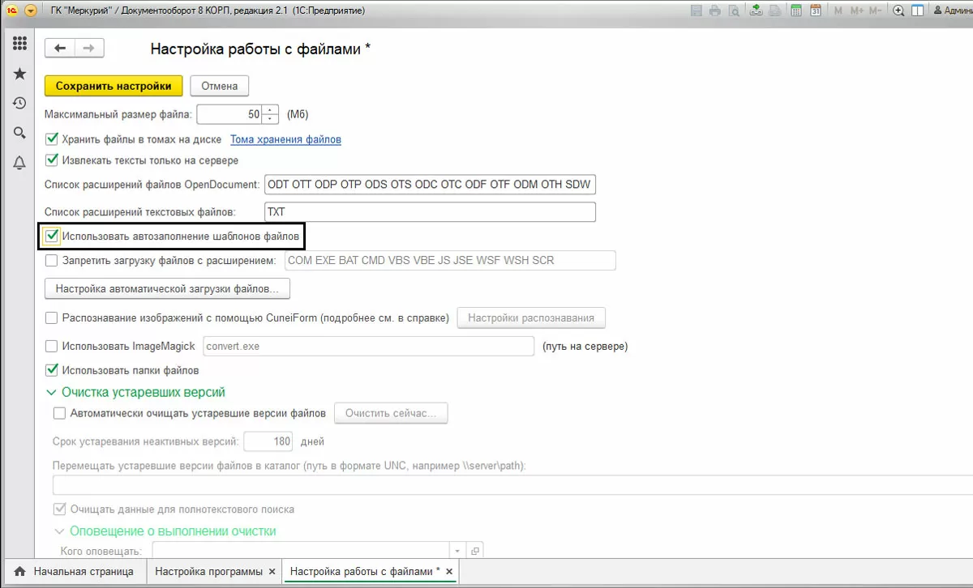Open the Calculator icon
This screenshot has height=588, width=973.
[796, 11]
